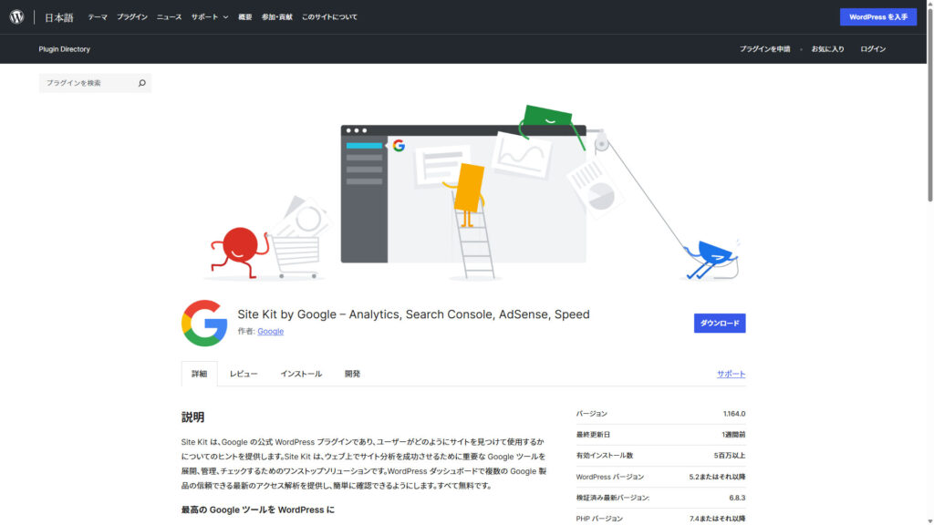Click the Plugin Directory link
934x525 pixels.
tap(65, 49)
